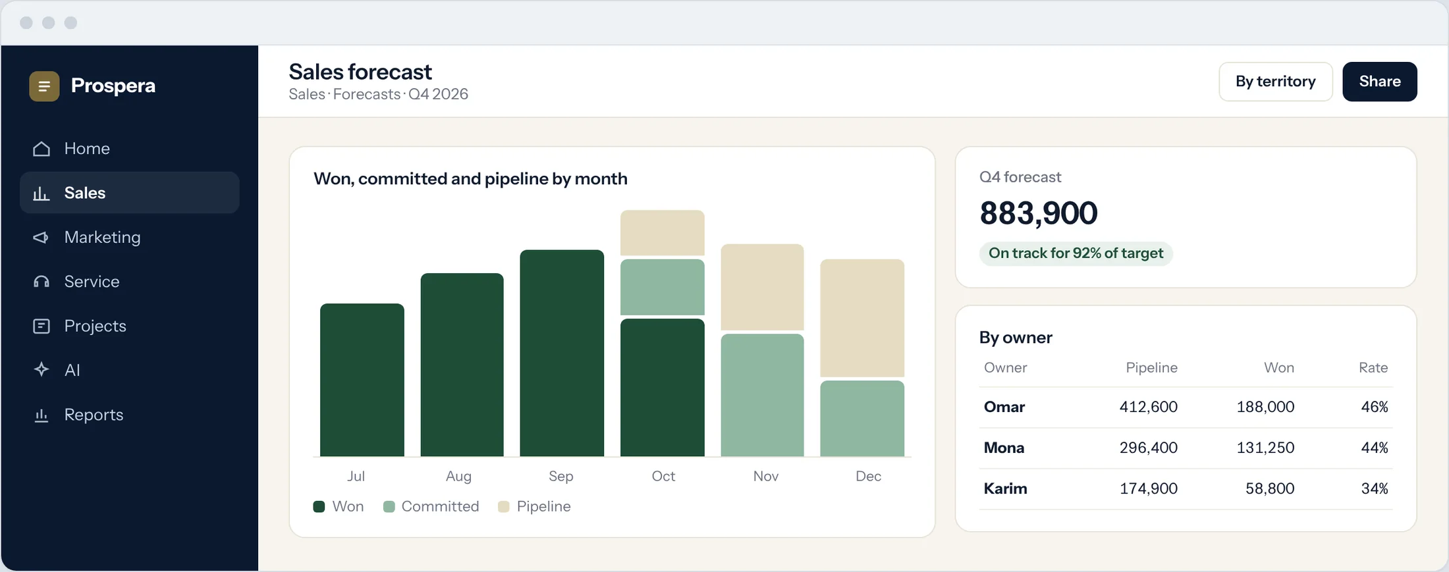Click the Sales breadcrumb in the header

coord(307,94)
